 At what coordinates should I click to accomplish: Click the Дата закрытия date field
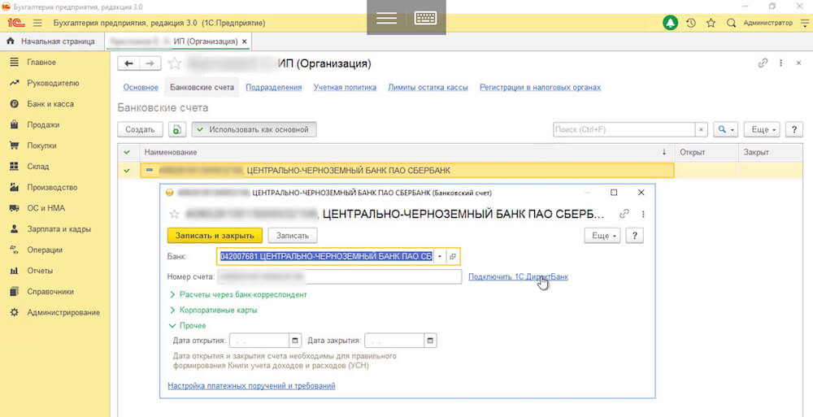(x=394, y=341)
